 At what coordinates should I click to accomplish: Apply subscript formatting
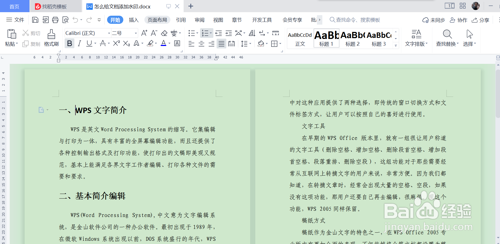pyautogui.click(x=127, y=43)
